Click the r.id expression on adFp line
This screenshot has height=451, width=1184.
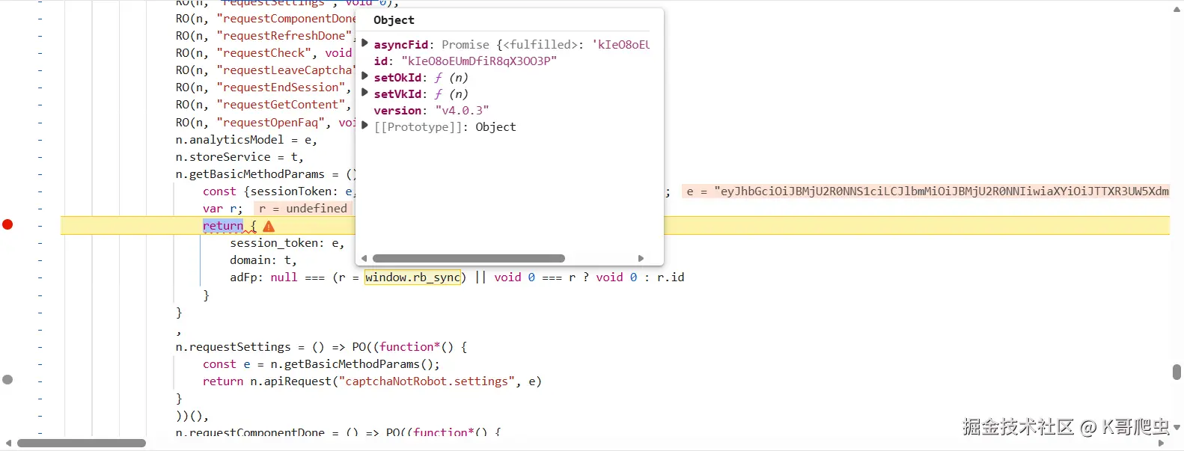pos(671,277)
